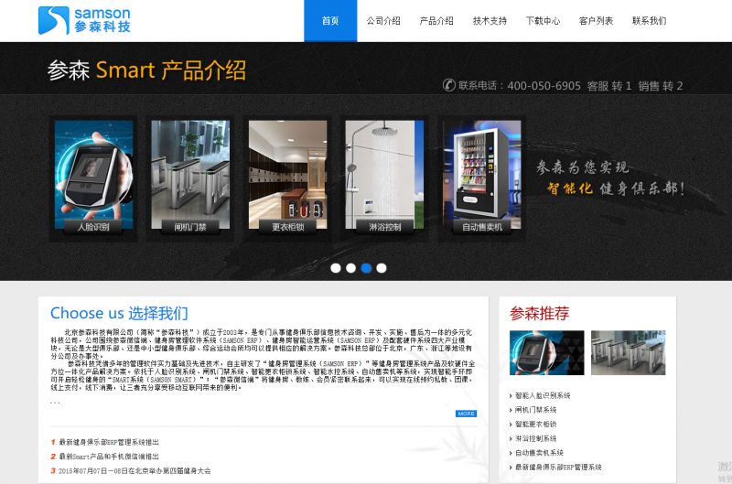
Task: Go to 产品介绍 in navigation
Action: tap(436, 21)
